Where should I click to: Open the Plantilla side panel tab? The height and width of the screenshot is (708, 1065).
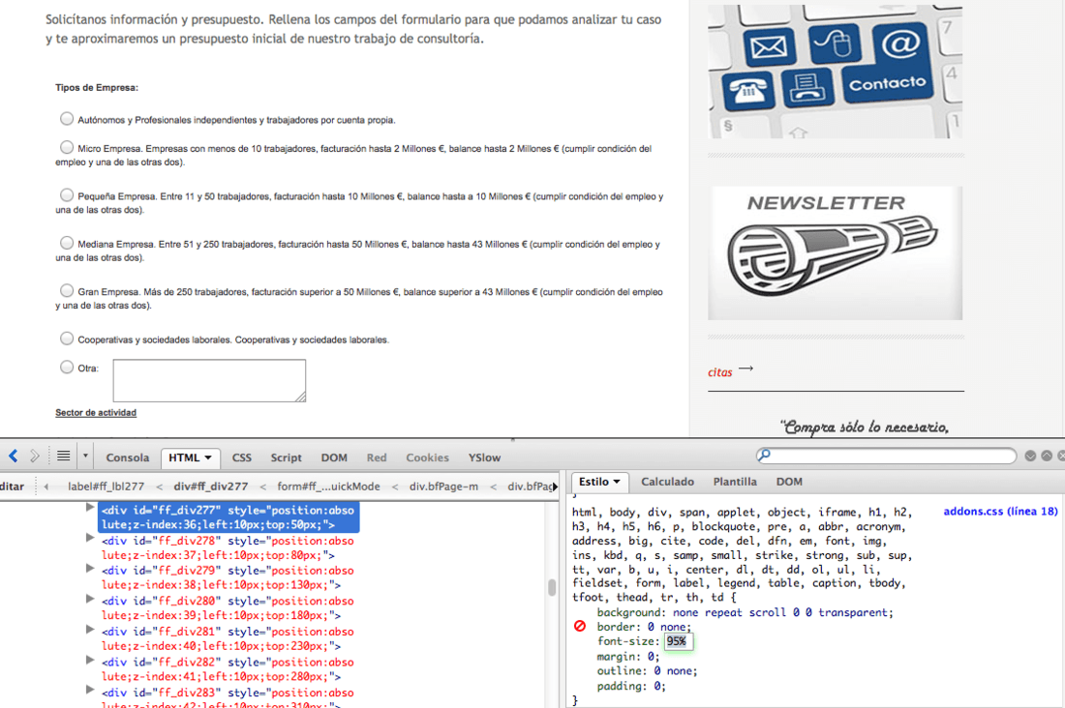click(735, 482)
